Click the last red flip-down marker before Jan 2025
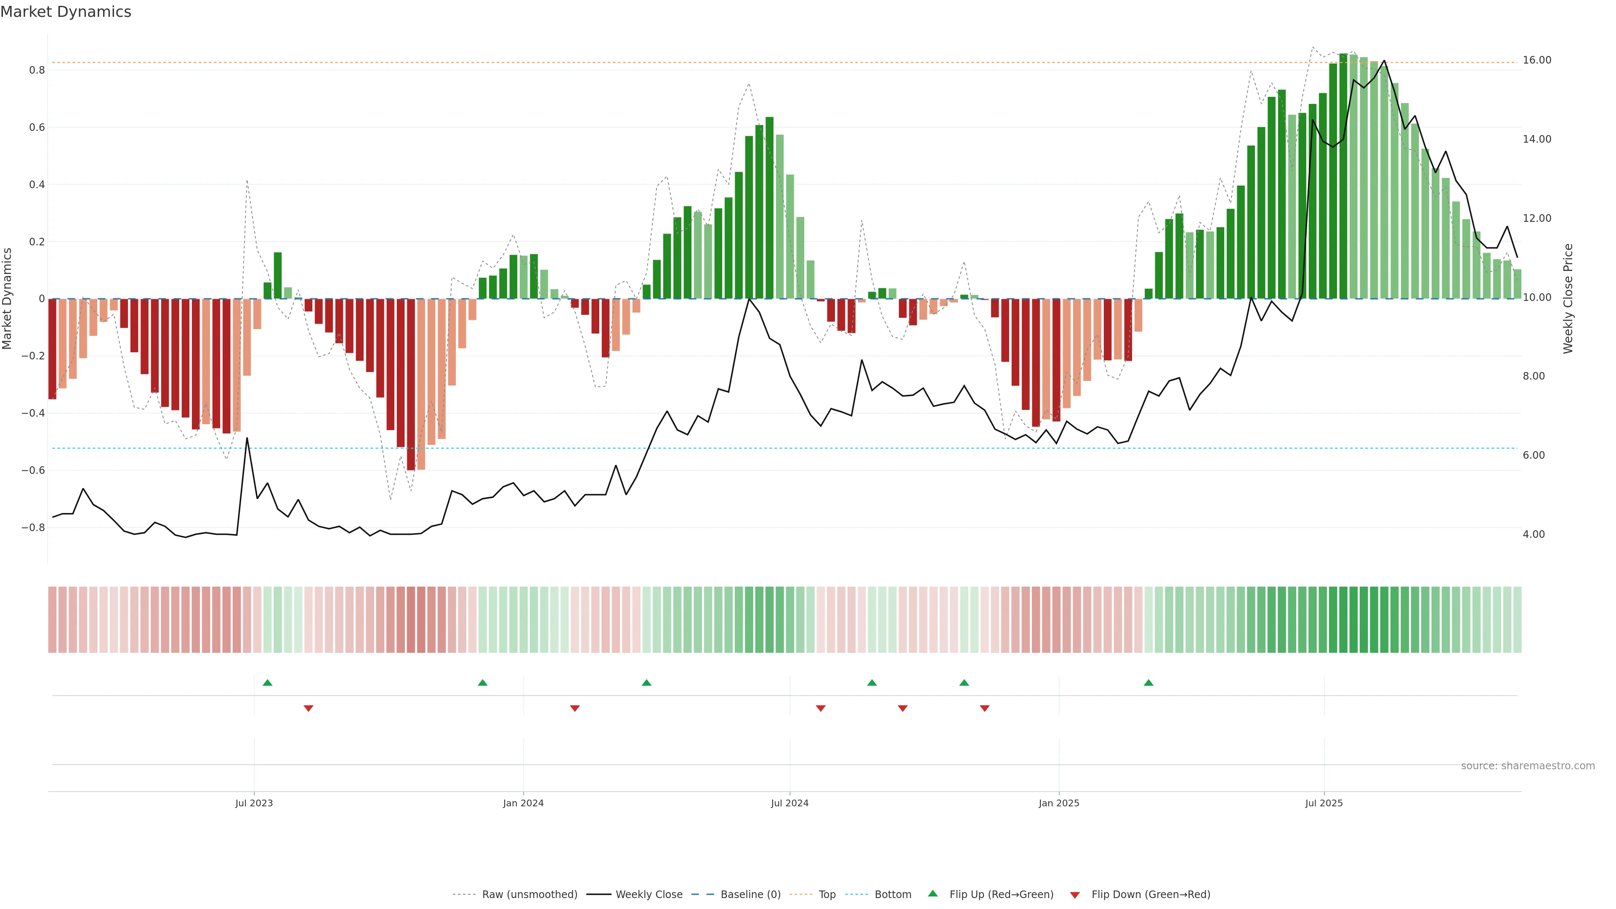The width and height of the screenshot is (1616, 909). 984,708
